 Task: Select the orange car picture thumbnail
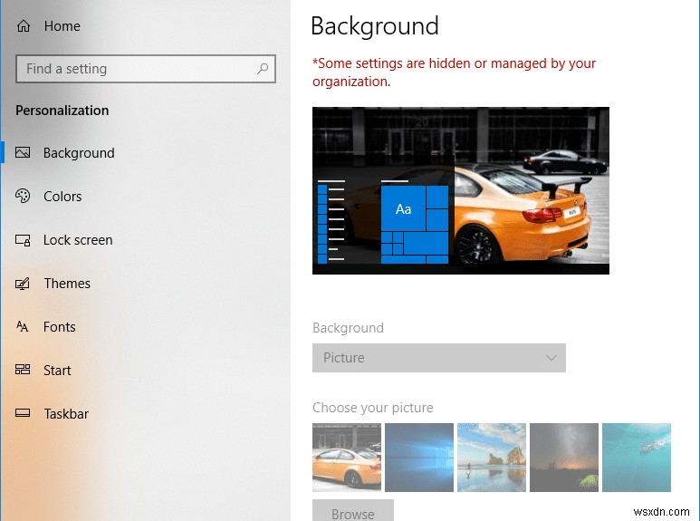pos(347,457)
